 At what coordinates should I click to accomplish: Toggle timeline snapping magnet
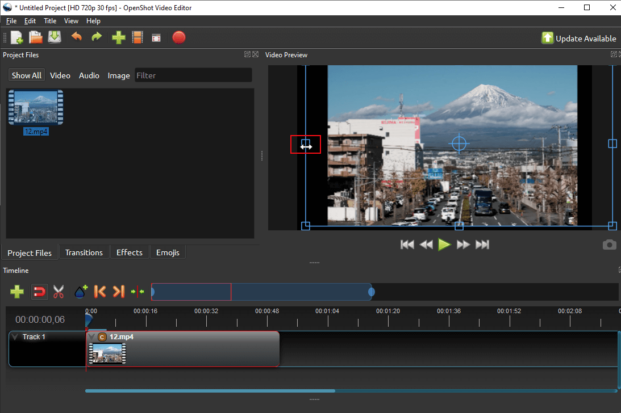(39, 292)
